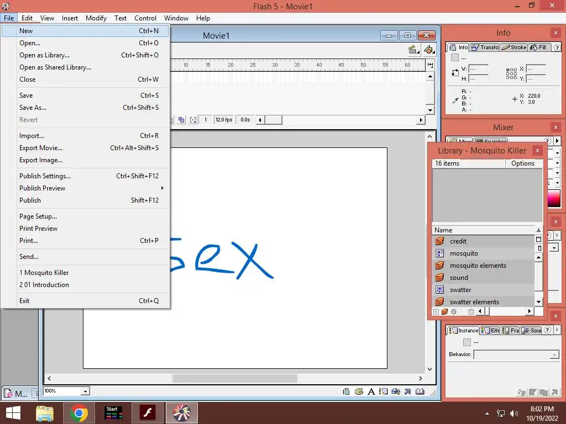Open the Instance panel icon in status bar

384,391
